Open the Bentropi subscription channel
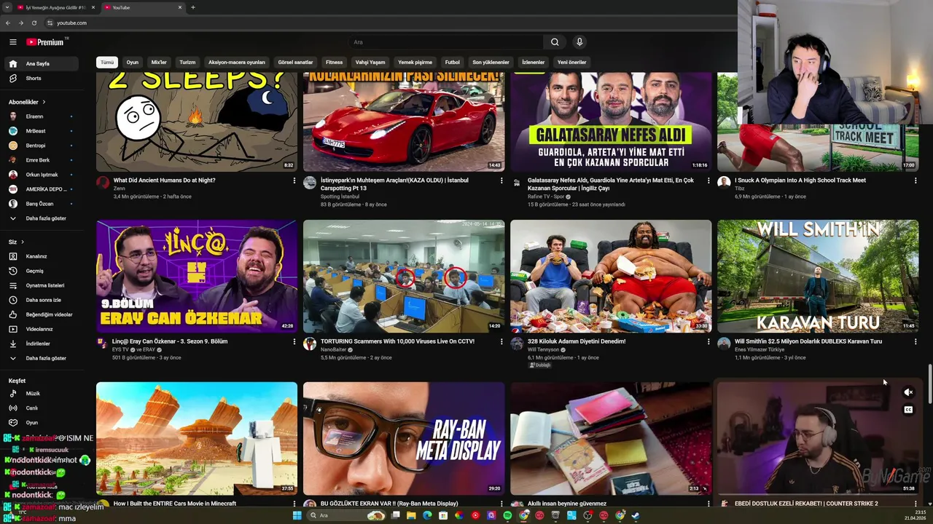933x524 pixels. [41, 146]
